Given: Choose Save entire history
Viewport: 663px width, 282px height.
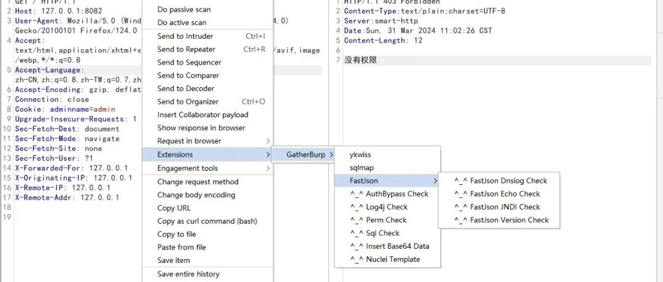Looking at the screenshot, I should (207, 274).
